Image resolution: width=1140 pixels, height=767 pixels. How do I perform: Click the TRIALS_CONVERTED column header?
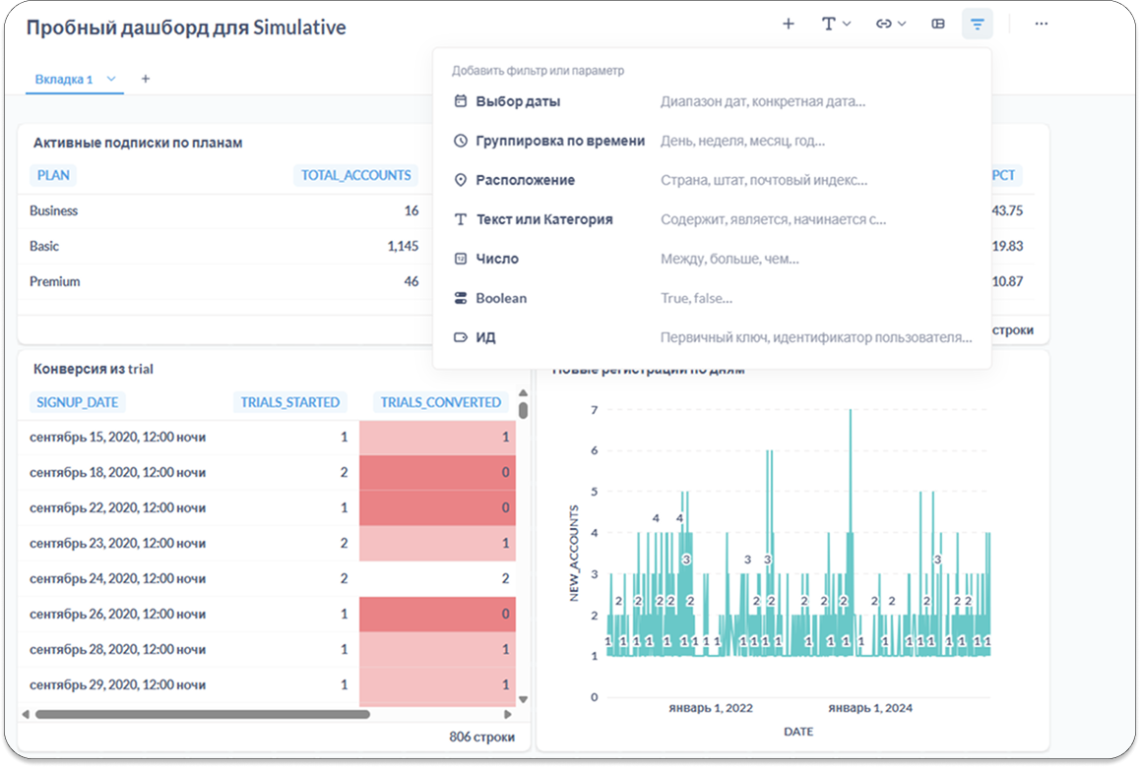click(x=440, y=402)
